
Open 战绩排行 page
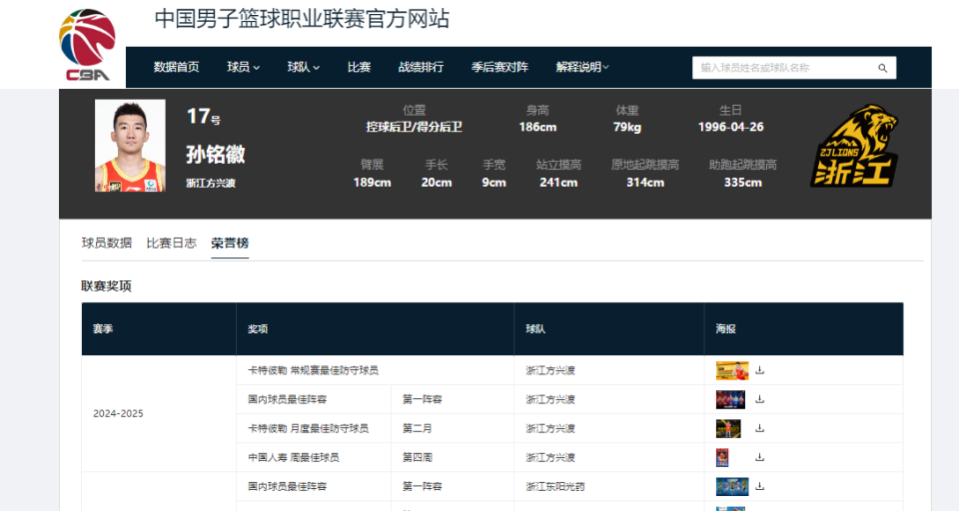coord(421,67)
